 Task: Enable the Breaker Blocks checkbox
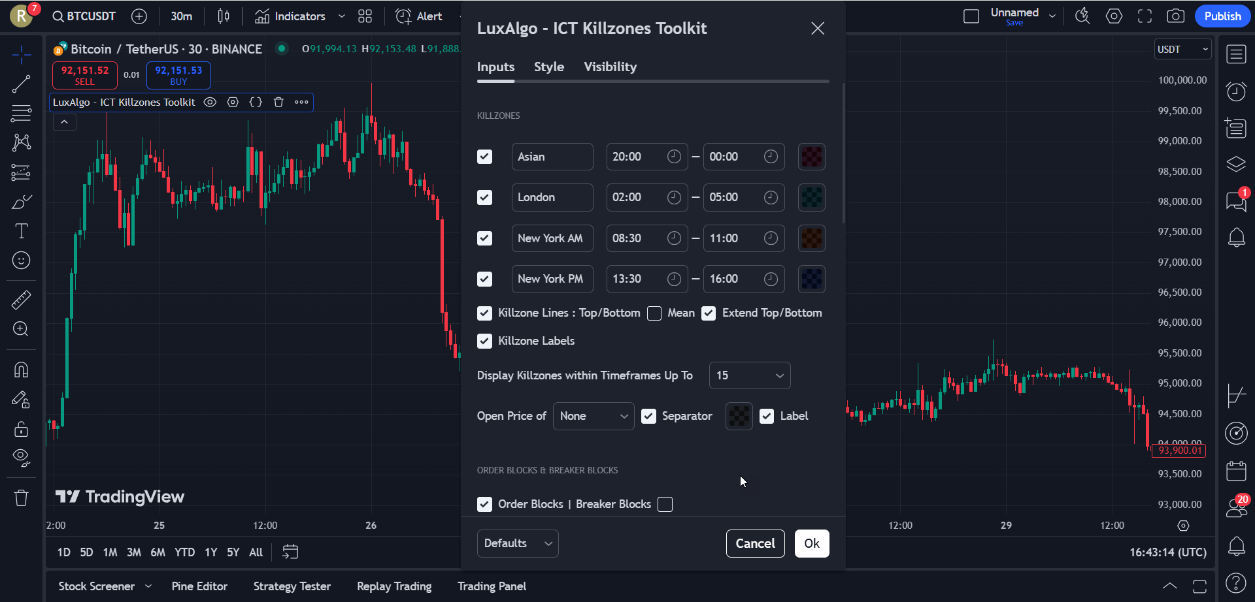pyautogui.click(x=665, y=504)
